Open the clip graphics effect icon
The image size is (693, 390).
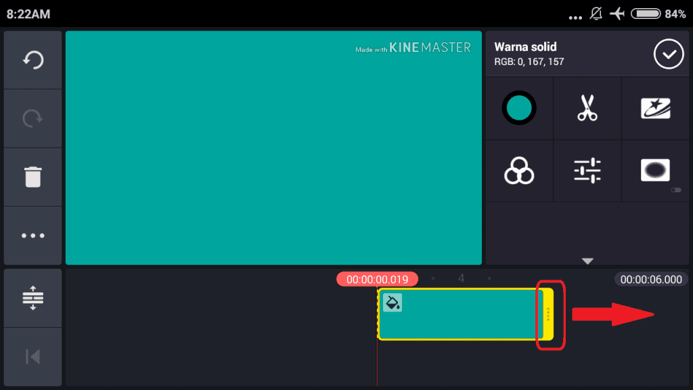pos(655,108)
